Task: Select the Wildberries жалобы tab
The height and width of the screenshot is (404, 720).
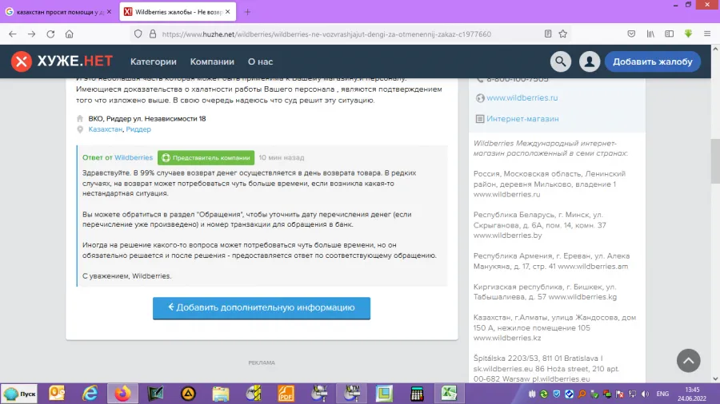Action: (178, 12)
